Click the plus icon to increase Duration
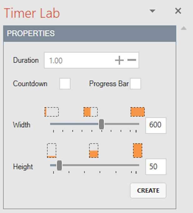Viewport: 193px width, 213px height. pos(119,60)
